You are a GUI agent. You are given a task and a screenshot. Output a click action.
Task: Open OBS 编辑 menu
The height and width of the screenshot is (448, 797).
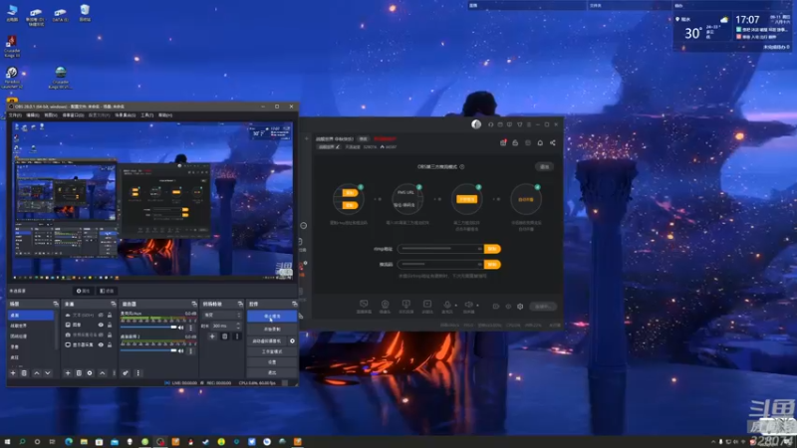(33, 115)
